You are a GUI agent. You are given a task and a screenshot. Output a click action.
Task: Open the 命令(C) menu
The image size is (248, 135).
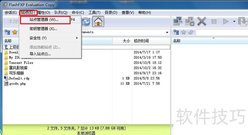[78, 13]
